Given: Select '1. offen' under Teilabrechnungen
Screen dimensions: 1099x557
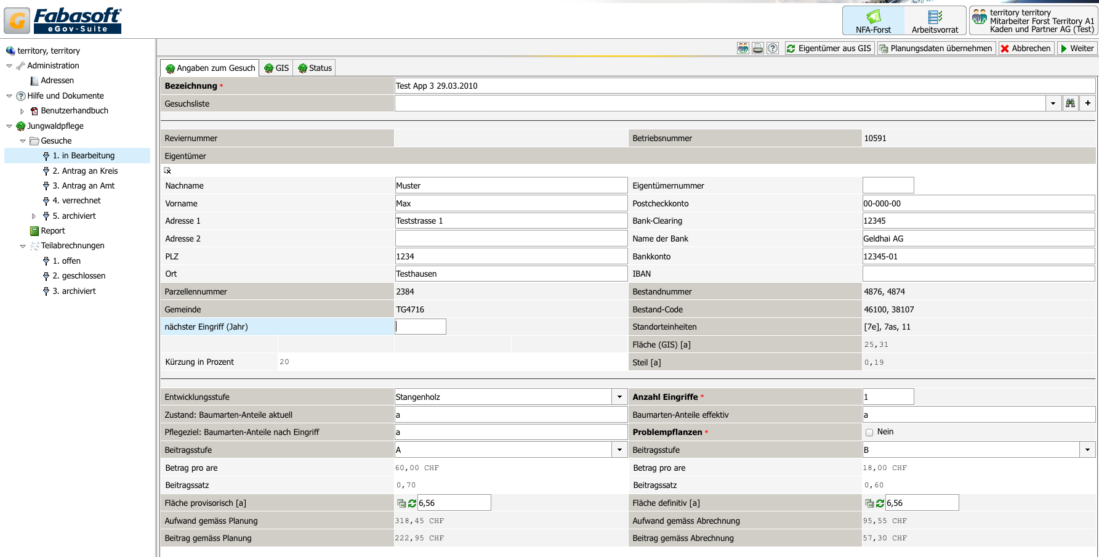Looking at the screenshot, I should pyautogui.click(x=61, y=261).
